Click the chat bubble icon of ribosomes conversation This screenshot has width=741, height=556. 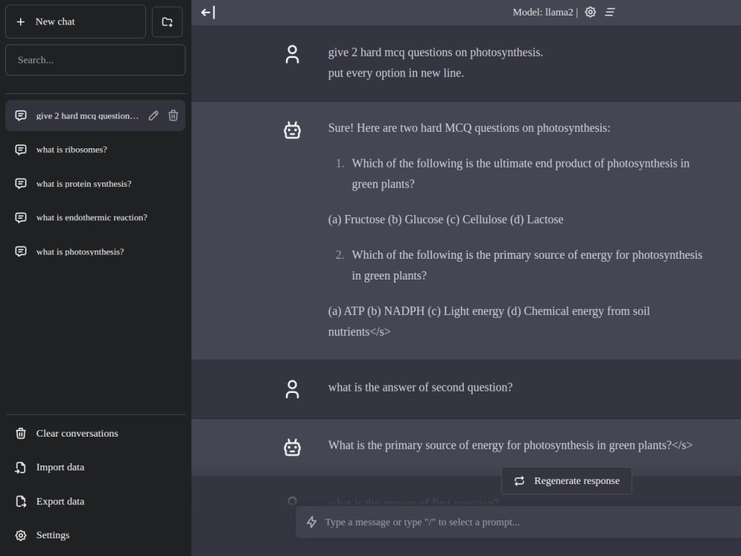click(x=20, y=149)
